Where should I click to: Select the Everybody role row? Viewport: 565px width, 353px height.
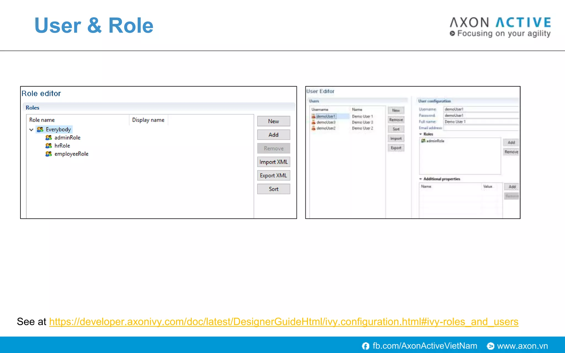click(54, 129)
